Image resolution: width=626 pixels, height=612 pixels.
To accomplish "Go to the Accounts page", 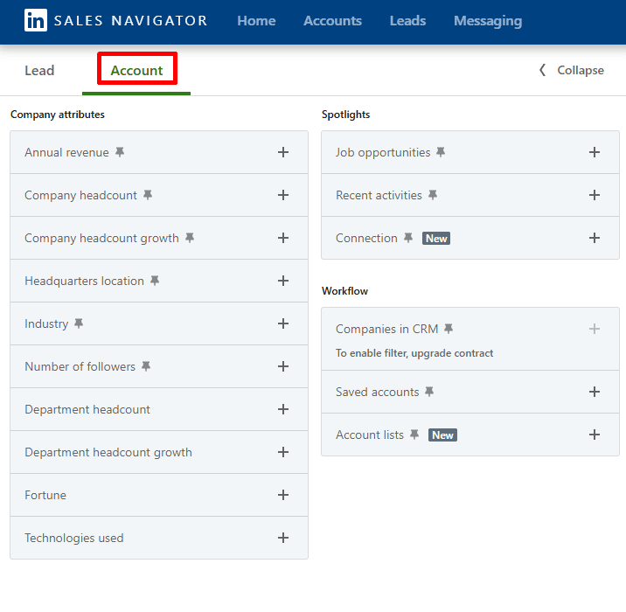I will pyautogui.click(x=332, y=21).
